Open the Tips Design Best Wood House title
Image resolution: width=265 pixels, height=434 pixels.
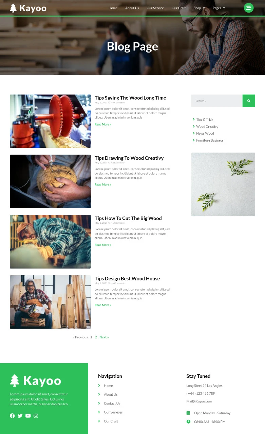(x=127, y=279)
